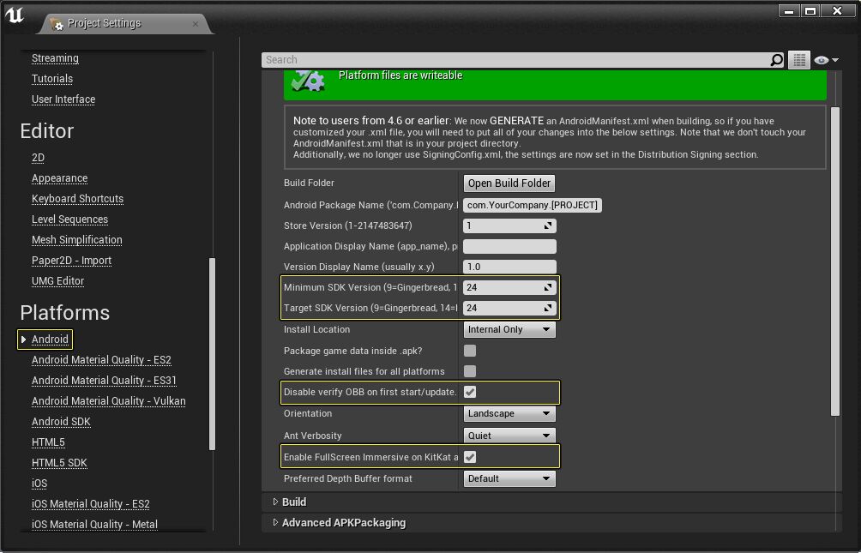Viewport: 861px width, 553px height.
Task: Uncheck Disable verify OBB on first start
Action: click(x=470, y=392)
